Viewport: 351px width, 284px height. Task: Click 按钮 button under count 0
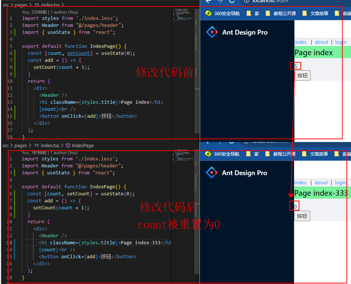[302, 216]
